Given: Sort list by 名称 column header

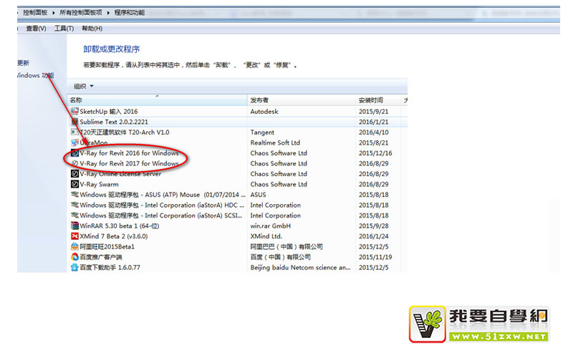Looking at the screenshot, I should (77, 100).
